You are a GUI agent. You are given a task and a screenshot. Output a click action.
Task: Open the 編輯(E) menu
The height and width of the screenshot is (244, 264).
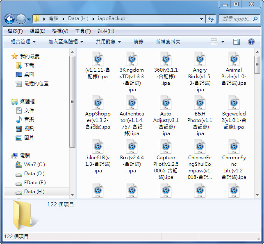point(37,31)
